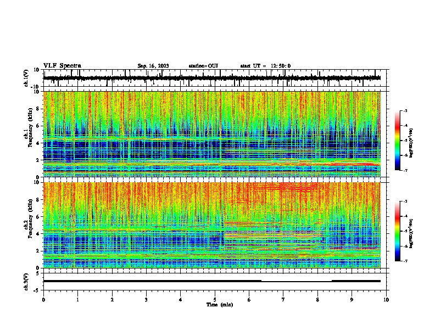
Task: Click the ch.1 color scale "log(PSD)" label
Action: 411,143
